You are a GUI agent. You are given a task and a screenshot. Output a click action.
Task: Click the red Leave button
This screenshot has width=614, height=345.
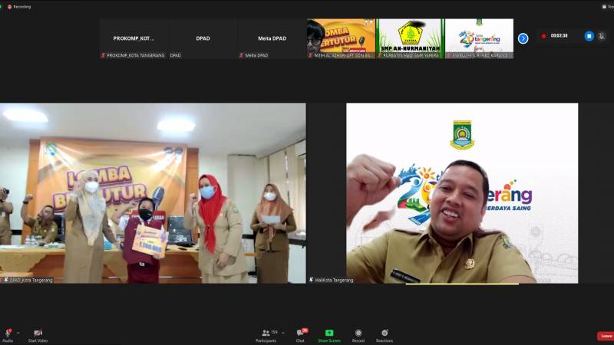[x=606, y=336]
